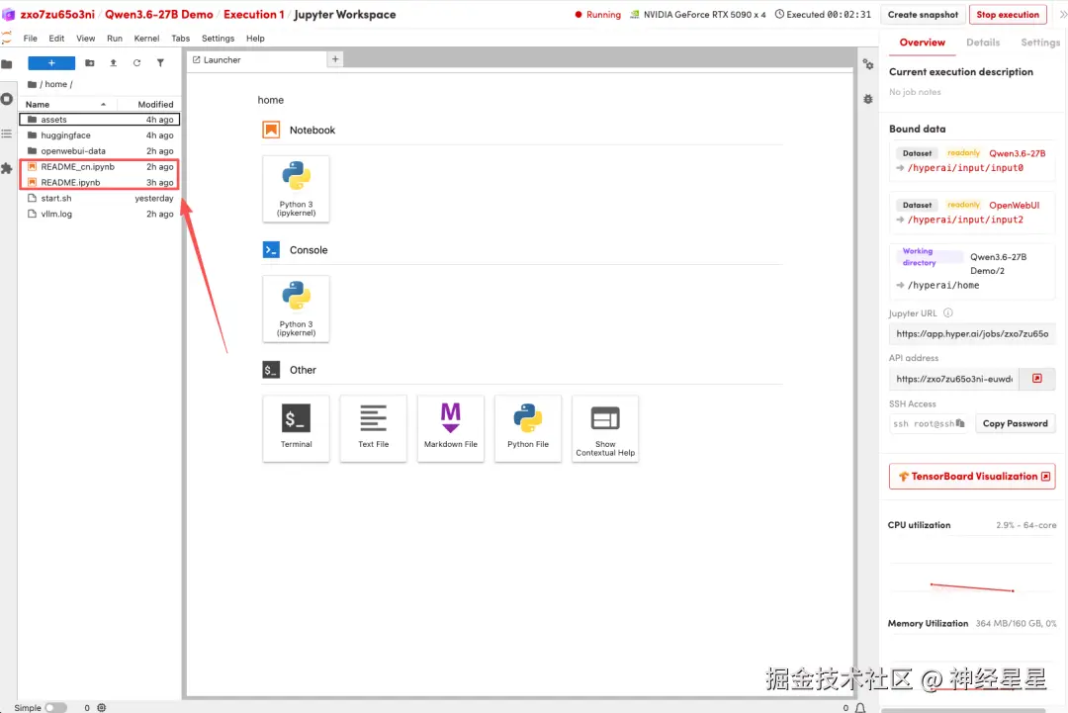Screen dimensions: 1068x713
Task: Open the OpenWebUI dataset link
Action: (1015, 205)
